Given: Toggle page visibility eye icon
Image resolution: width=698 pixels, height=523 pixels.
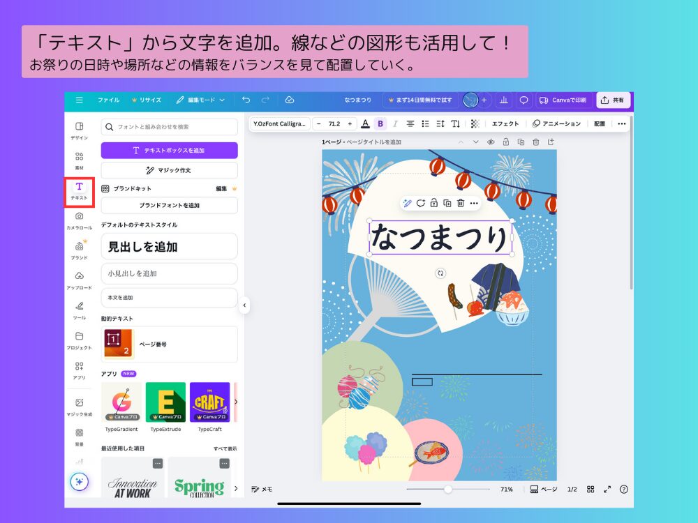Looking at the screenshot, I should click(491, 142).
